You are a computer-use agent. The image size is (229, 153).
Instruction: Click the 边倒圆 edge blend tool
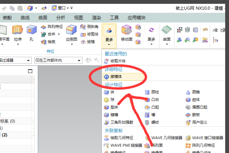click(71, 33)
